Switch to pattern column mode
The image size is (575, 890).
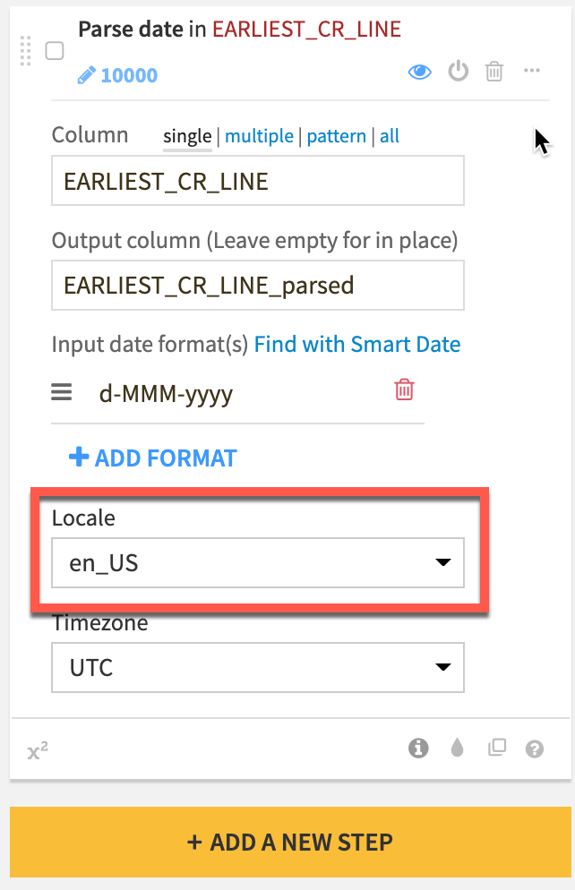pos(336,136)
